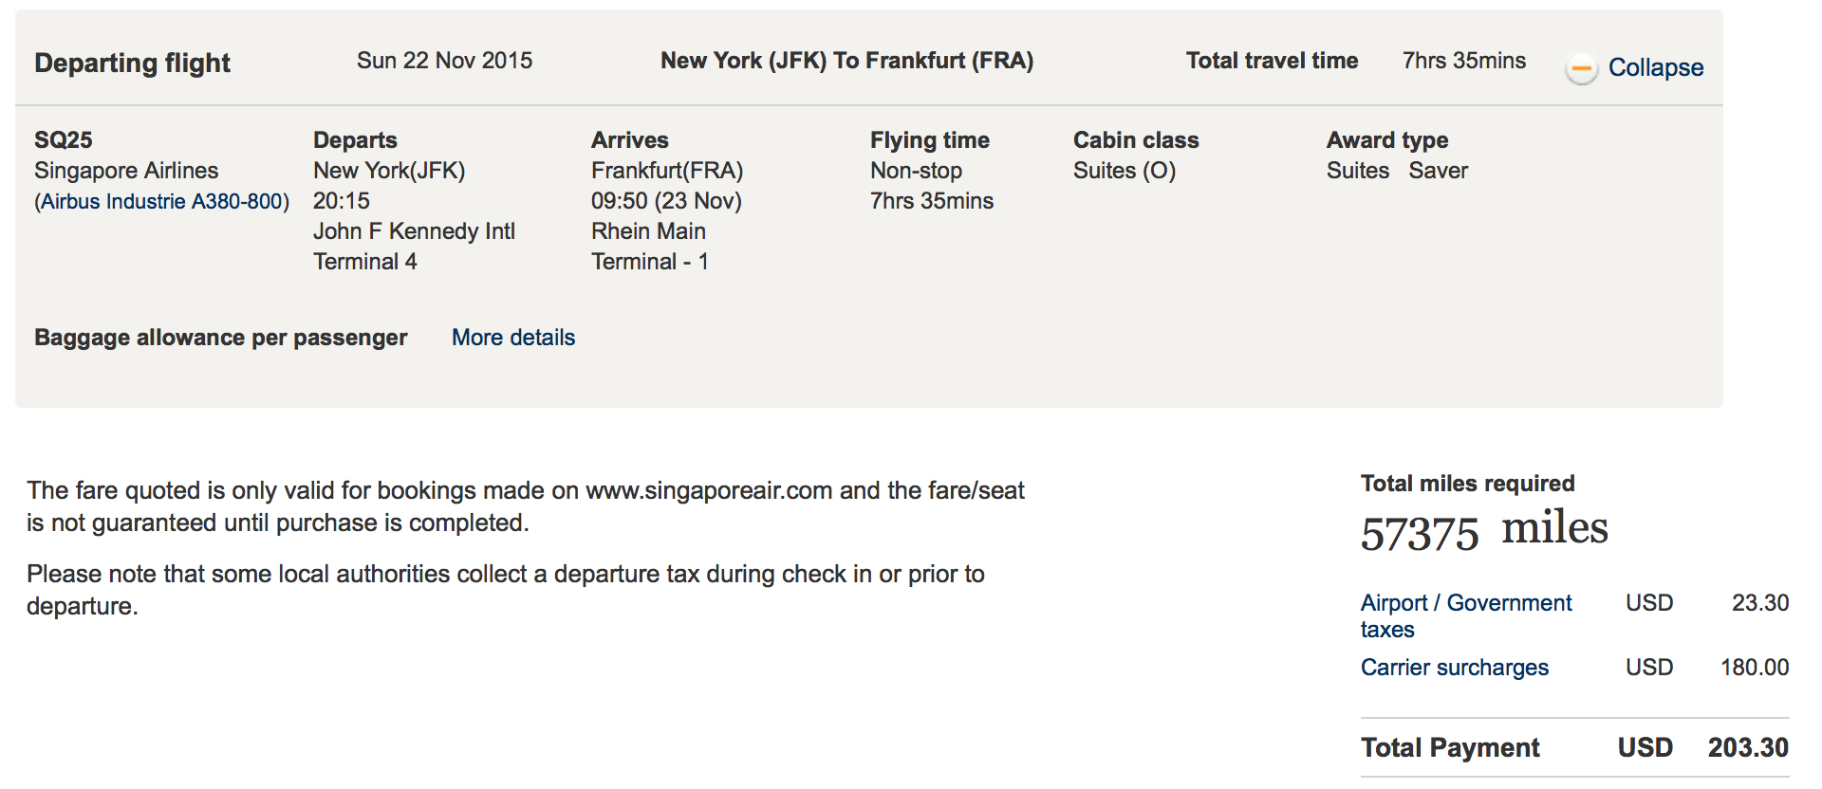Click the departure tax notice paragraph

point(506,590)
